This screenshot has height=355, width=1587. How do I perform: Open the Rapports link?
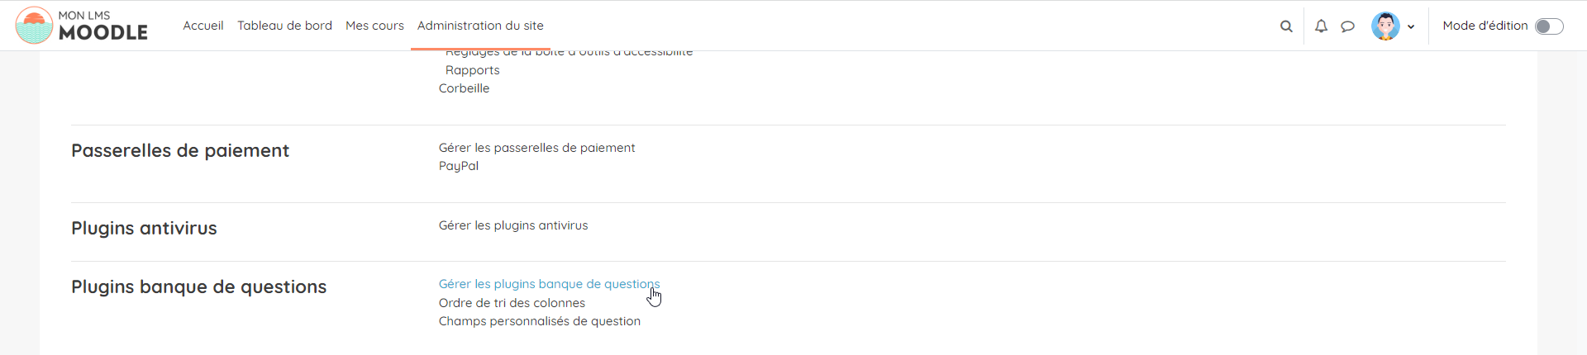point(472,70)
